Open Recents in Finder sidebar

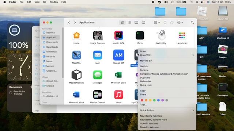(x=50, y=32)
